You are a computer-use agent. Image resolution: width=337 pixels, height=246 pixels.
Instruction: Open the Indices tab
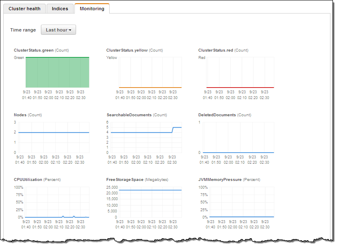click(60, 9)
